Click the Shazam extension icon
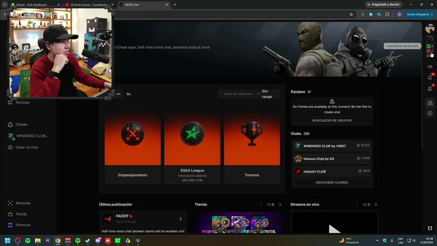 [x=371, y=14]
